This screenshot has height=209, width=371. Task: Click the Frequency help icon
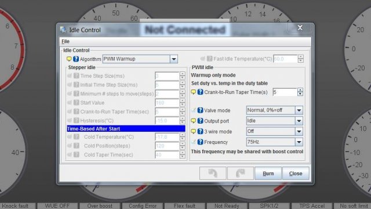(x=200, y=142)
